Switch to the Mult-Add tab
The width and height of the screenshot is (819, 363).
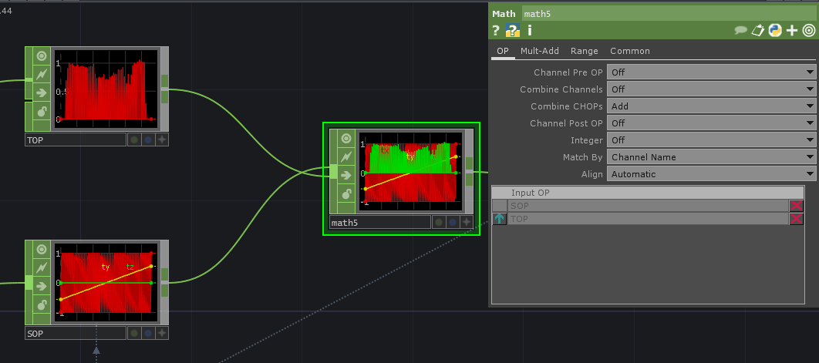(x=539, y=51)
